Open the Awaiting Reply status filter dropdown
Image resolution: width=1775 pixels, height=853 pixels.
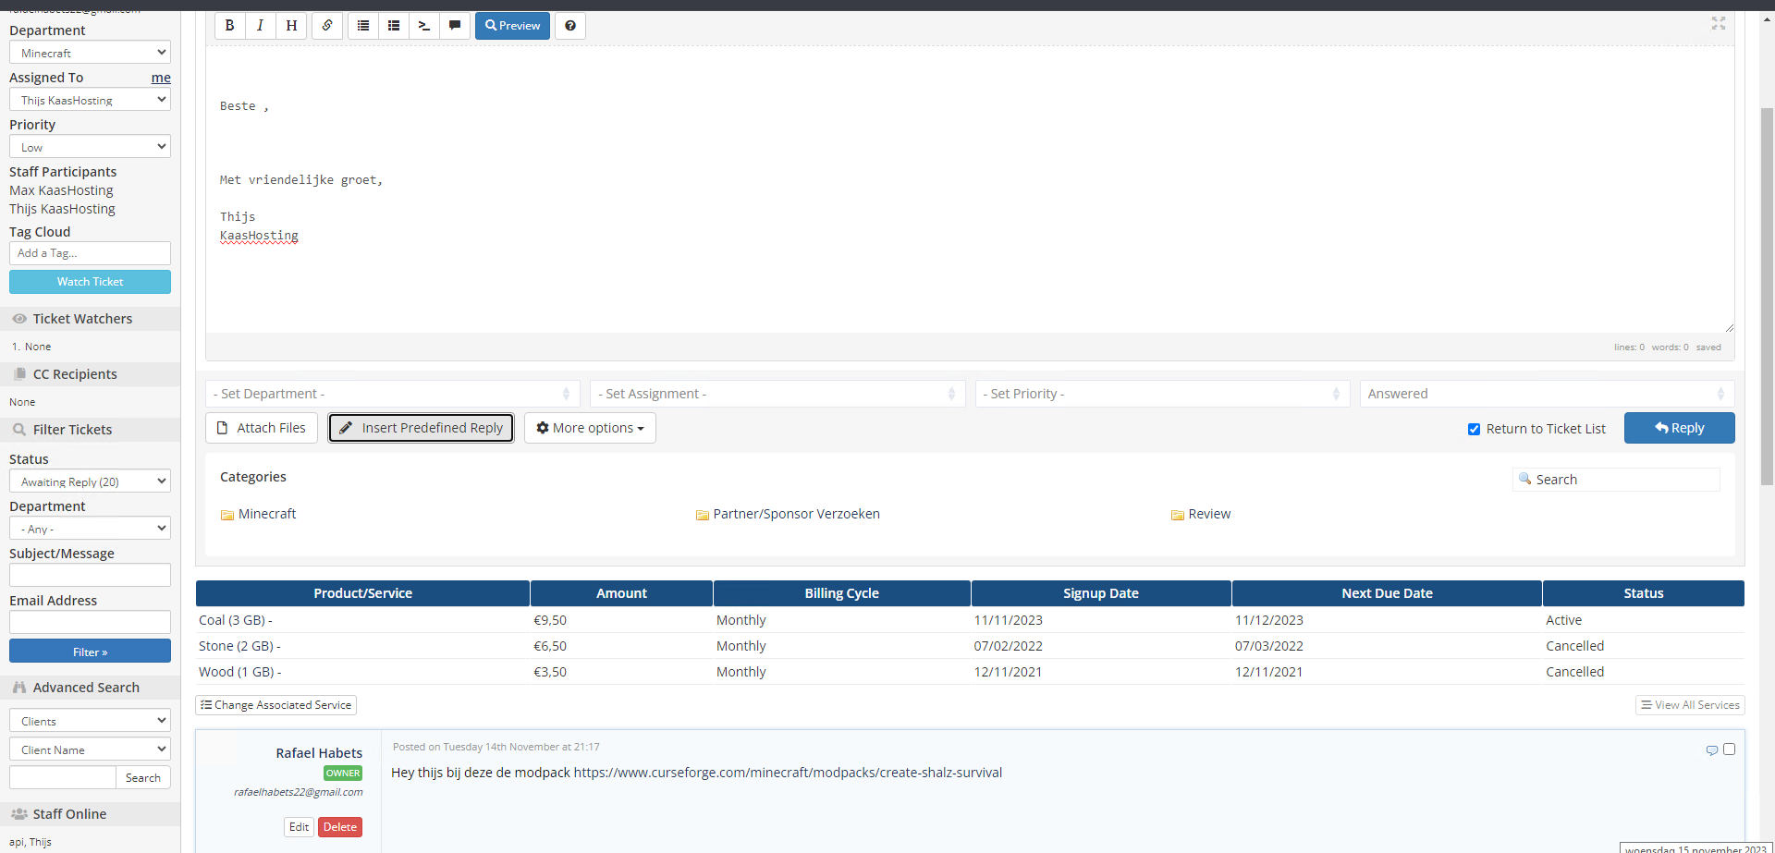90,481
